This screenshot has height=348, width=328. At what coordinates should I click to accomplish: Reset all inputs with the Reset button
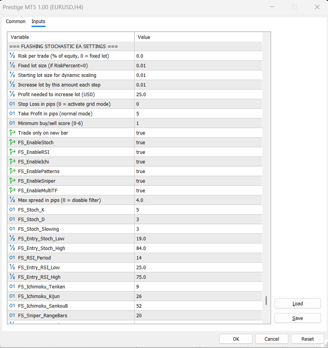pyautogui.click(x=307, y=339)
